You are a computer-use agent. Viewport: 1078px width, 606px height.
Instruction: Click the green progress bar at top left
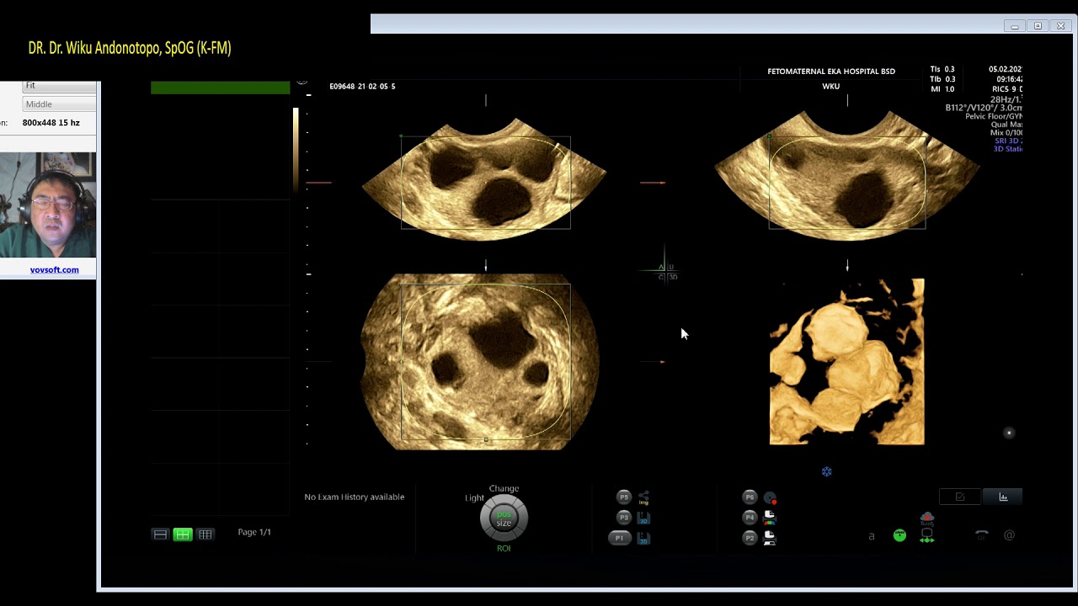point(220,88)
